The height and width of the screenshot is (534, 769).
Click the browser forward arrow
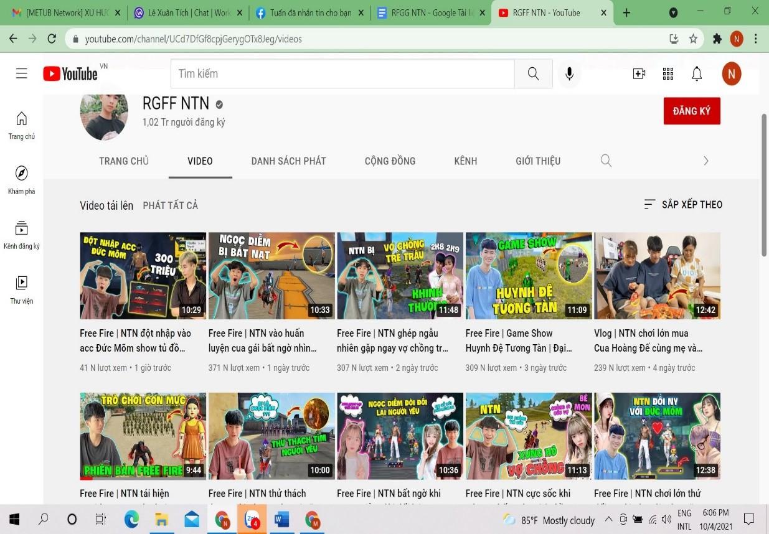(33, 39)
